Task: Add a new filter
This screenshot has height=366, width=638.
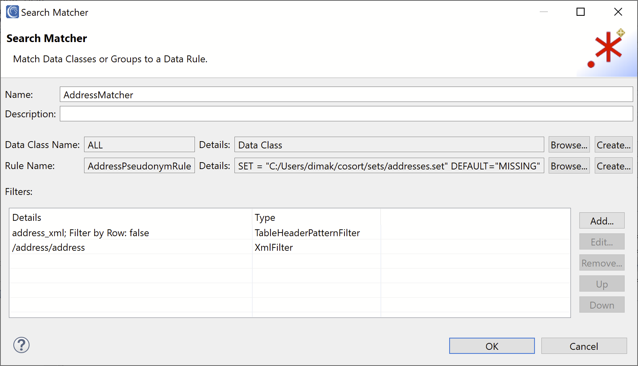Action: (x=602, y=220)
